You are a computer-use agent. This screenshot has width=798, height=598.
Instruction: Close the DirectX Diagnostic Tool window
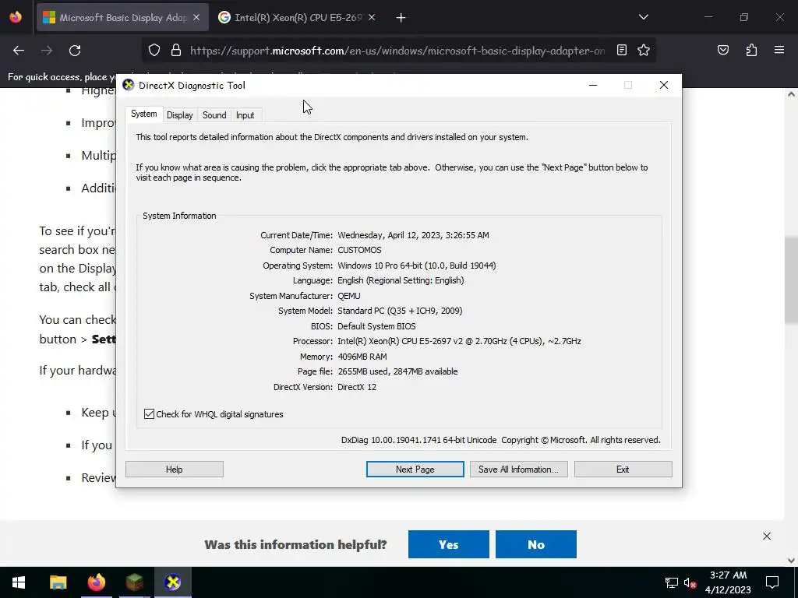coord(664,85)
